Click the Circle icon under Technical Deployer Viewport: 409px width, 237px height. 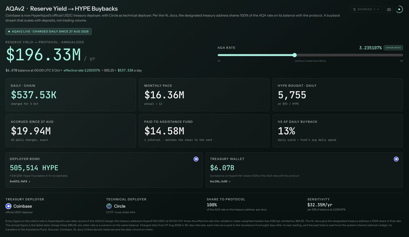tap(109, 206)
